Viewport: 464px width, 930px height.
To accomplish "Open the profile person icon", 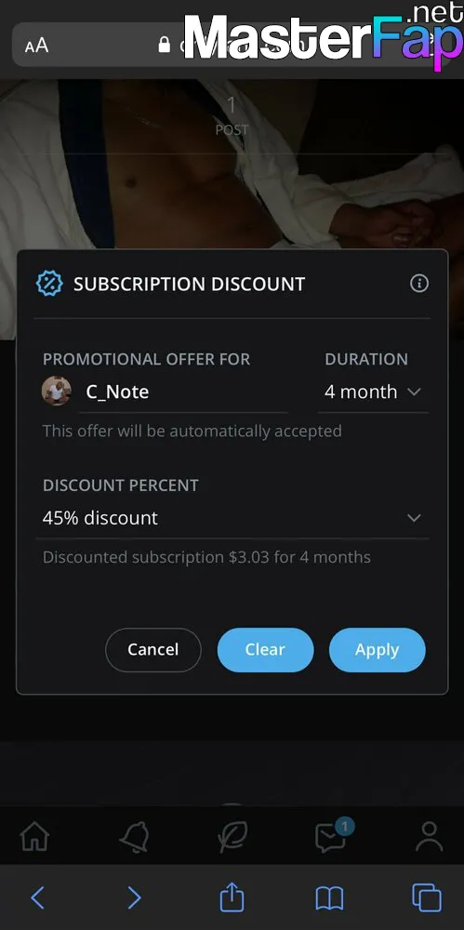I will tap(429, 838).
